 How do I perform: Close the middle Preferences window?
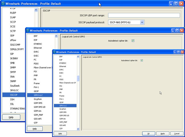[x=182, y=31]
